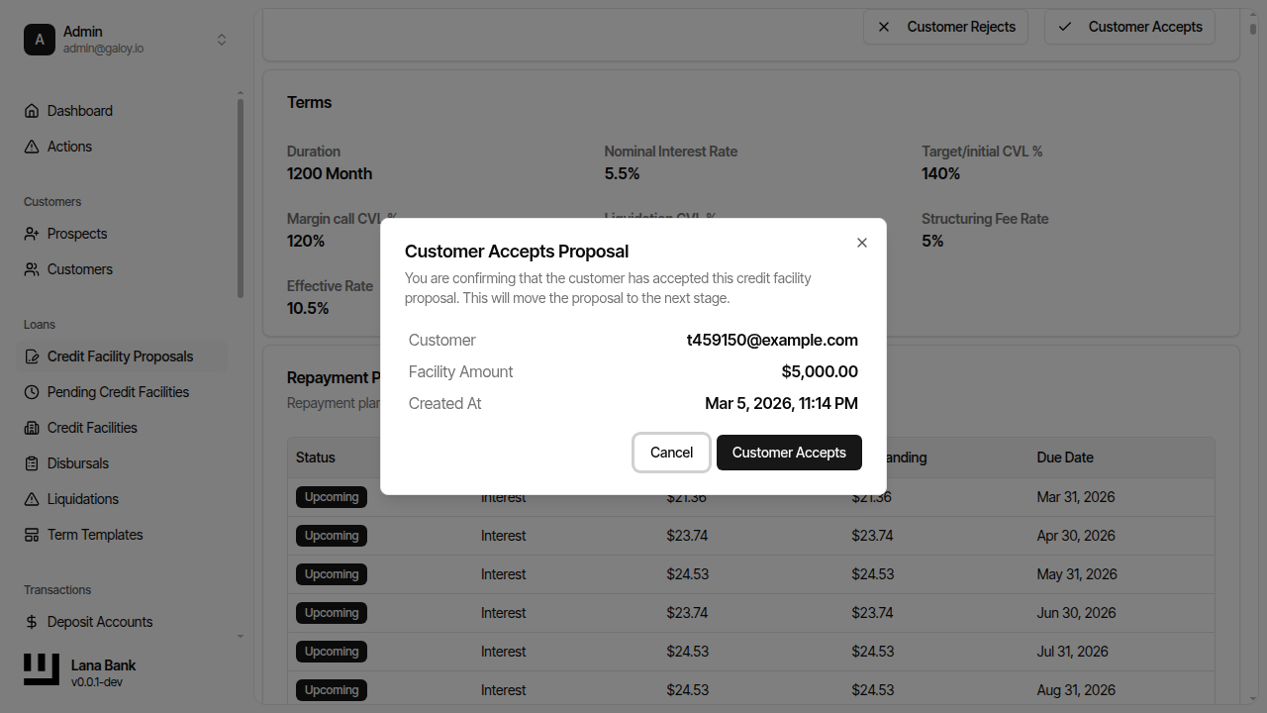This screenshot has height=713, width=1267.
Task: Select Customers in the Loans sidebar
Action: coord(77,268)
